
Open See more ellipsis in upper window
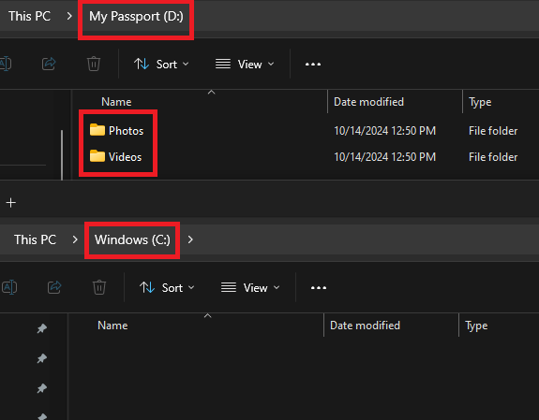(x=313, y=65)
